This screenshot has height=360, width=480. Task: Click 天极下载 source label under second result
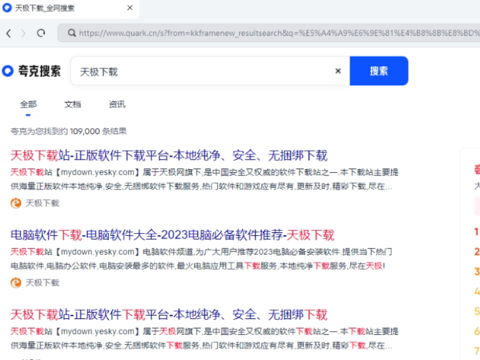42,282
